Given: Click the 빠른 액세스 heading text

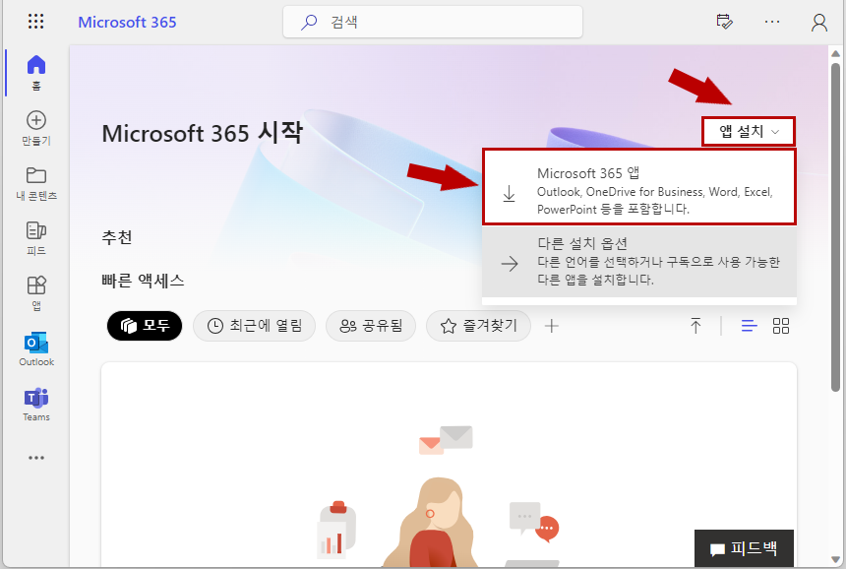Looking at the screenshot, I should pos(143,281).
